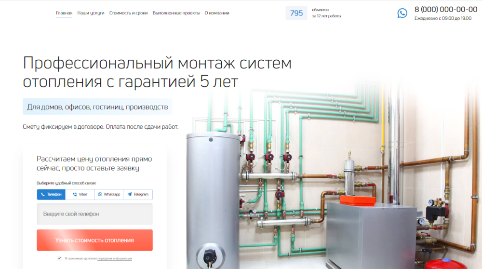Focus the Введите свой телефон input field

point(94,214)
